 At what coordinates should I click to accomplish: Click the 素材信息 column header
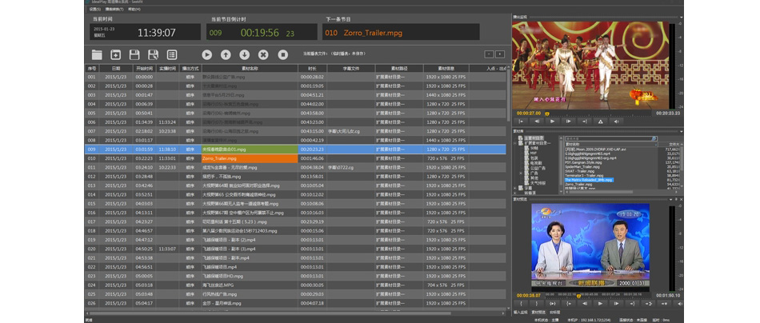(x=446, y=69)
